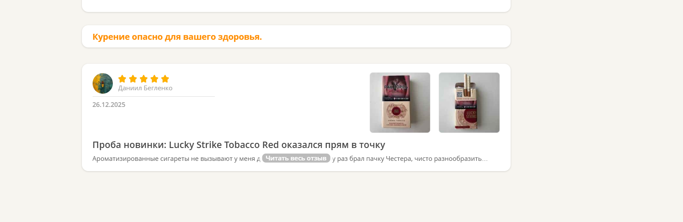Click the review date 26.12.2025
Image resolution: width=683 pixels, height=222 pixels.
(109, 105)
